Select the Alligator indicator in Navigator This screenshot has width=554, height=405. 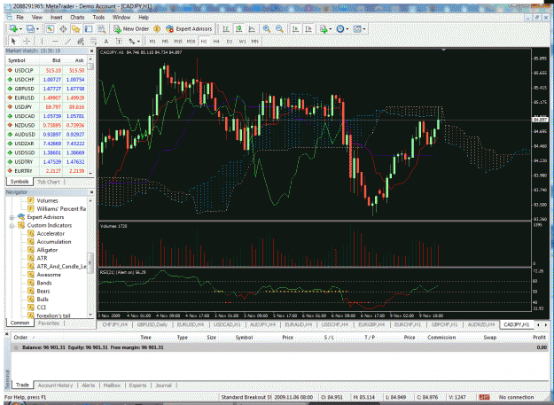47,250
